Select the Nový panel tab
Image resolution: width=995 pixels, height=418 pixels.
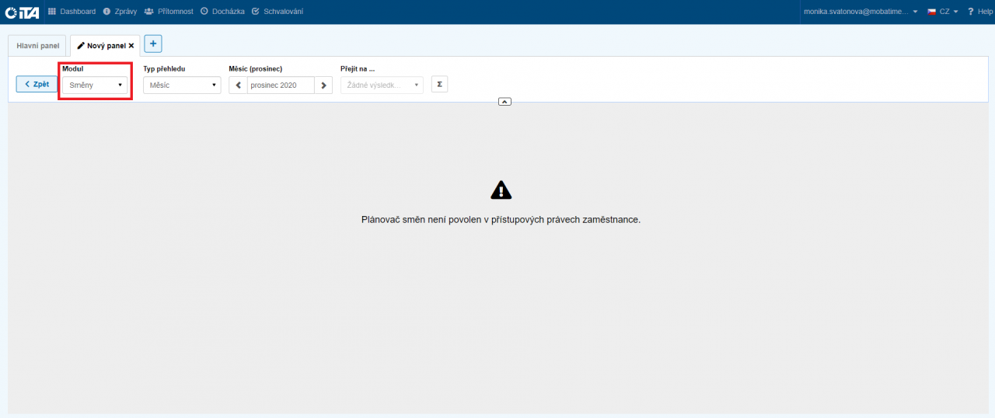(101, 46)
